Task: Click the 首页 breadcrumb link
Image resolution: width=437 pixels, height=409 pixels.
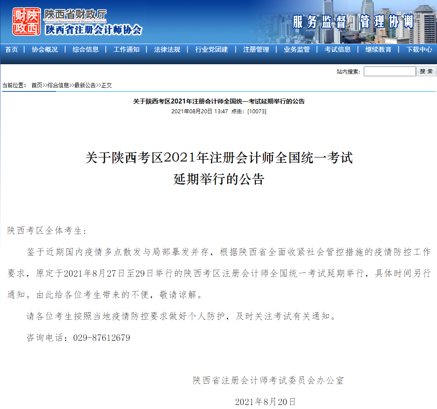Action: [x=37, y=85]
